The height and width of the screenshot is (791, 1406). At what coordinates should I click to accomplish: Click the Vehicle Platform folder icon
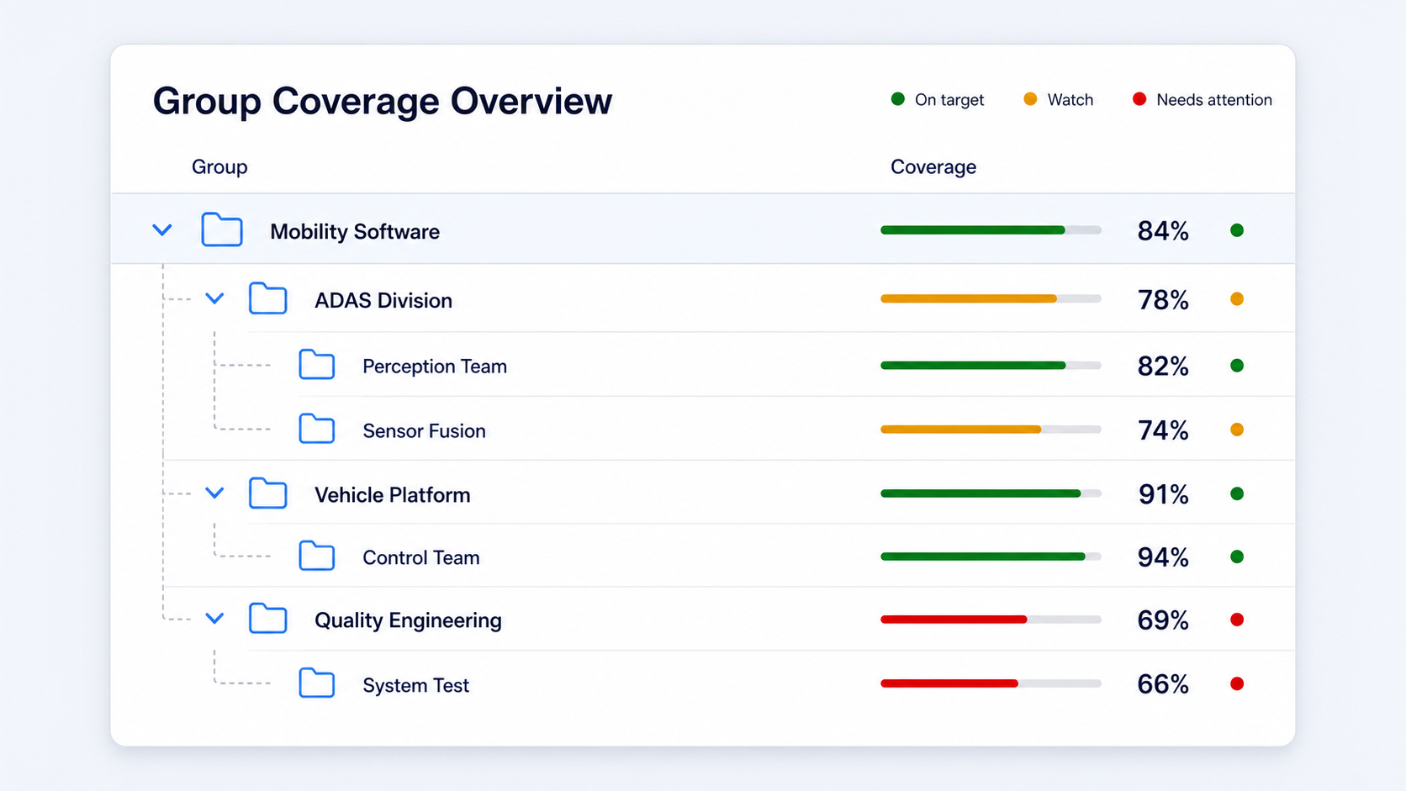click(268, 493)
